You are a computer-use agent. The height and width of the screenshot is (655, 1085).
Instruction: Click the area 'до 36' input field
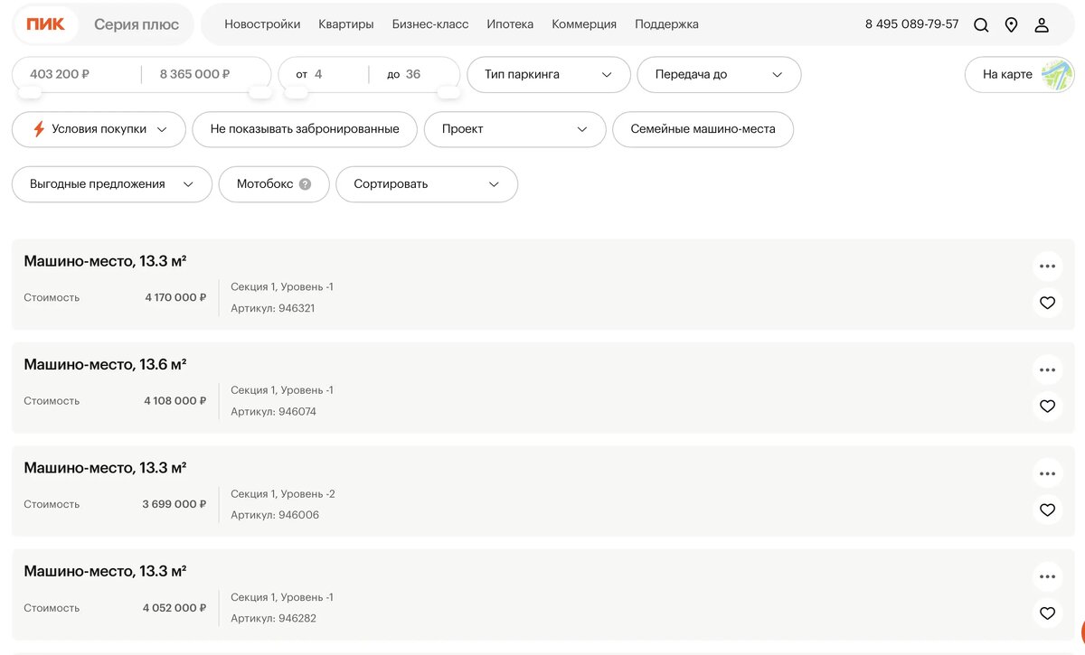pos(414,74)
